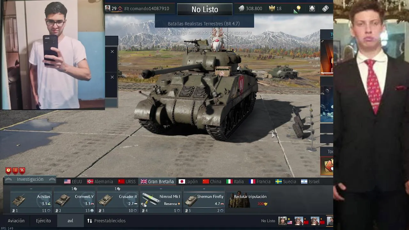Select the Suecia nation tab
The width and height of the screenshot is (409, 230).
[286, 181]
